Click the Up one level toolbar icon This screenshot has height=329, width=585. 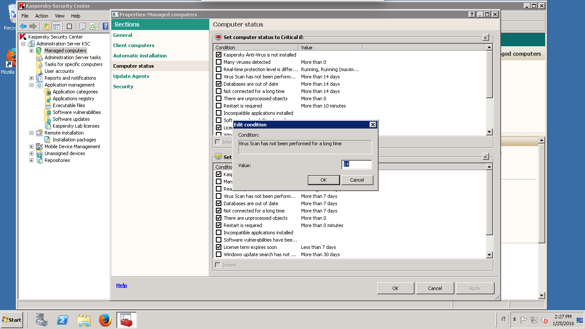pos(46,26)
